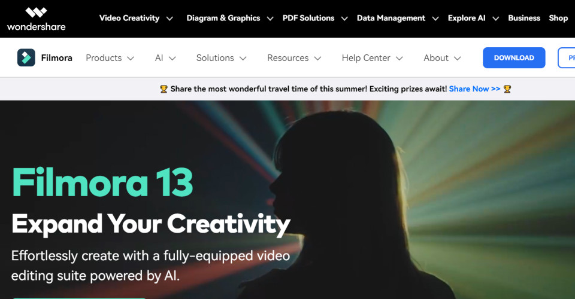The image size is (575, 299).
Task: Expand the Data Management chevron
Action: pyautogui.click(x=435, y=19)
